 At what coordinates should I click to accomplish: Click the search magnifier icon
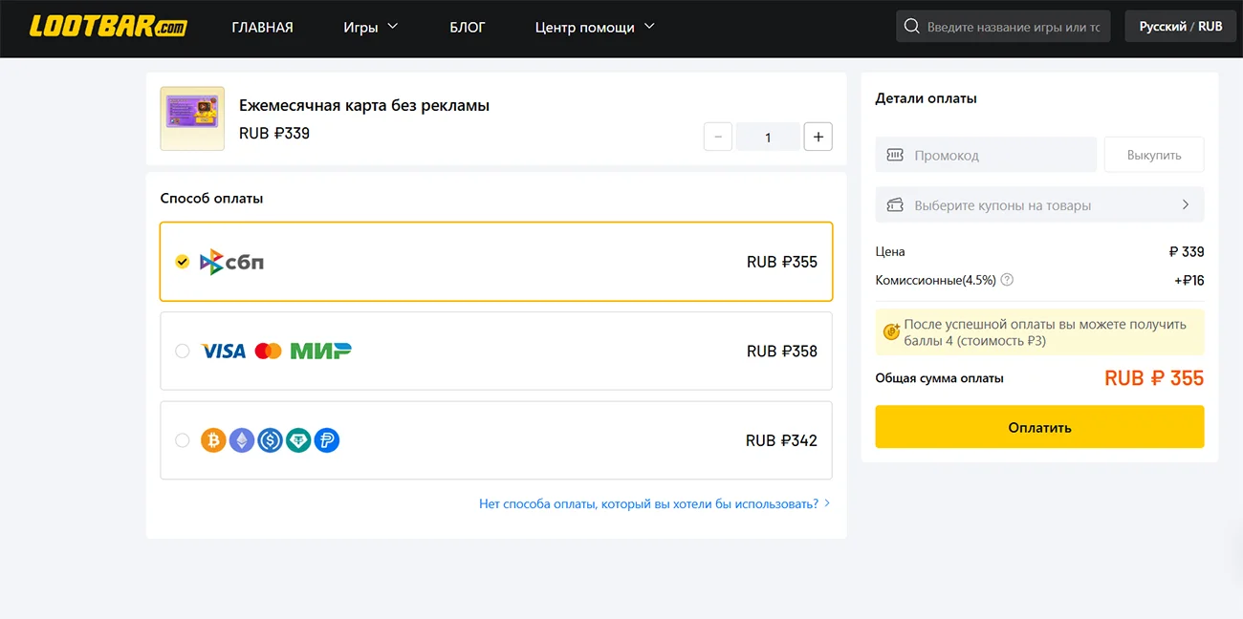click(x=911, y=27)
